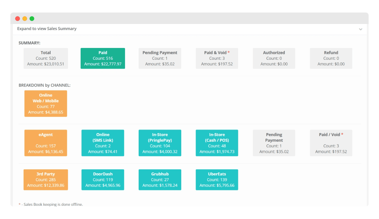Screen dimensions: 379x219
Task: Select the Authorized summary tile
Action: tap(274, 58)
